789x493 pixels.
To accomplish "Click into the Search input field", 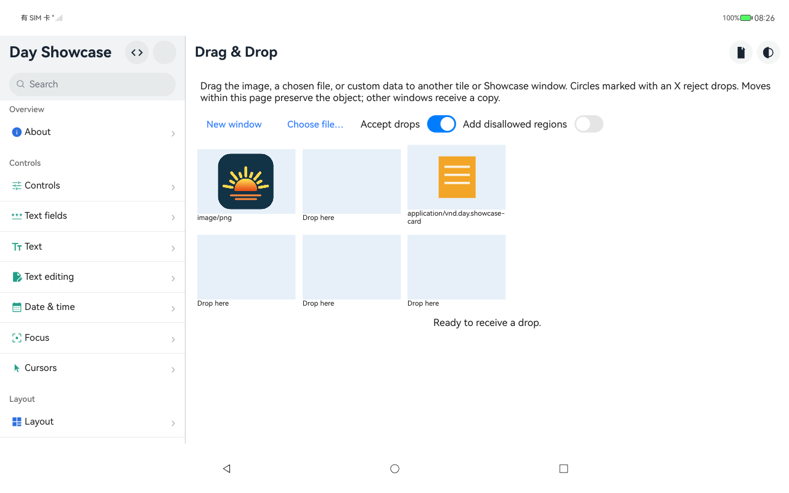I will 92,84.
